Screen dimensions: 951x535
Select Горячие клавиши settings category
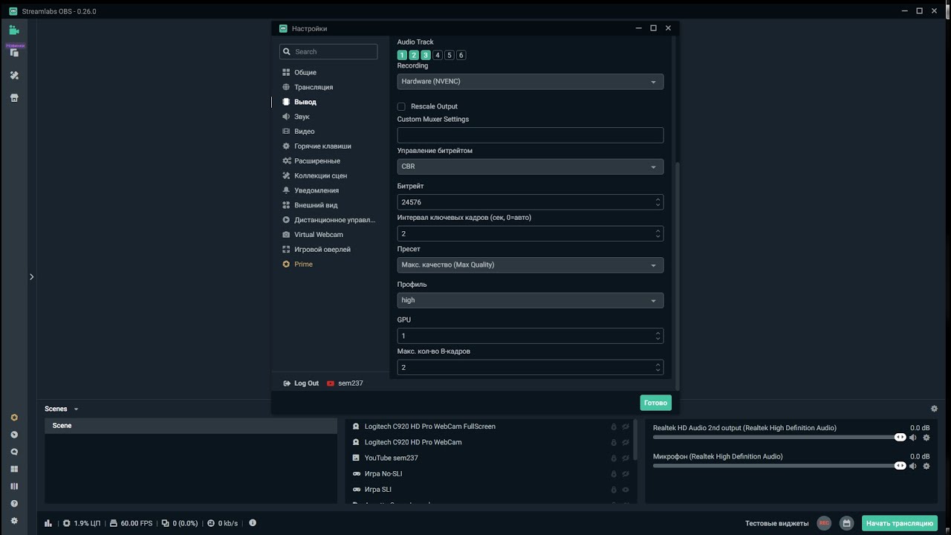322,146
